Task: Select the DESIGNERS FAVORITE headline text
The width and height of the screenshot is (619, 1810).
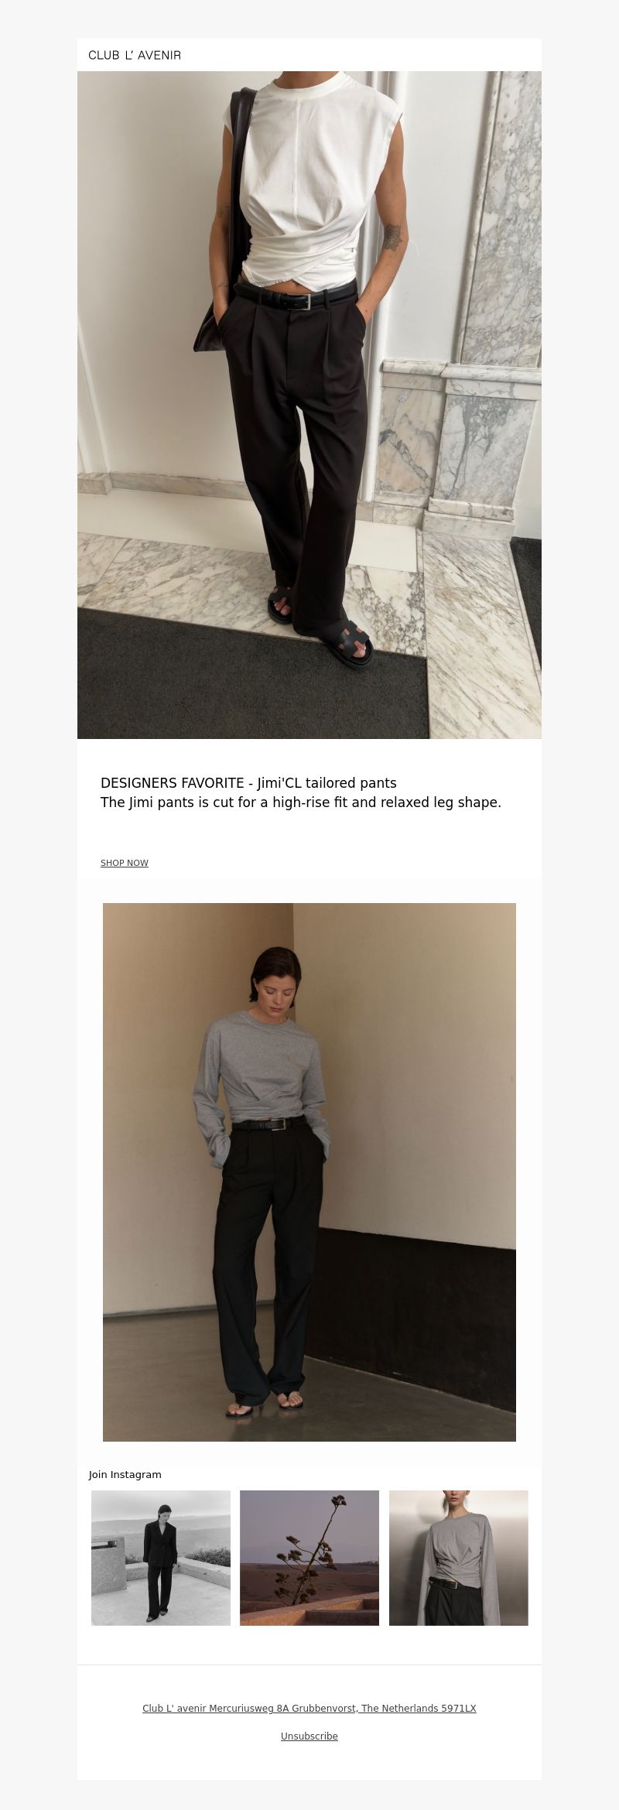Action: (248, 782)
